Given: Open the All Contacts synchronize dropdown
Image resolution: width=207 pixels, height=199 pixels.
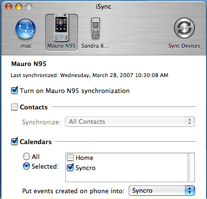Looking at the screenshot, I should click(130, 121).
